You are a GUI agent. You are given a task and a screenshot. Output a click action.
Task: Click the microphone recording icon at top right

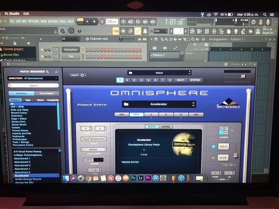[x=268, y=22]
